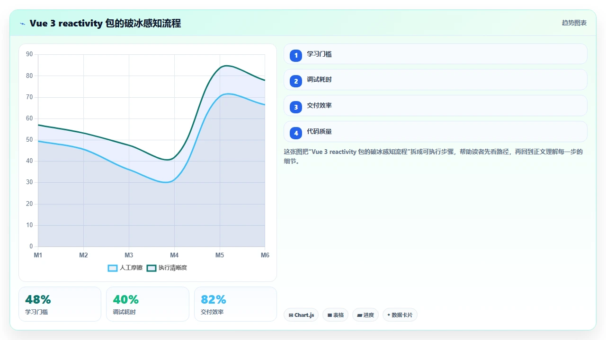This screenshot has width=606, height=340.
Task: Click the 82% 交付效率 stat card
Action: (x=235, y=304)
